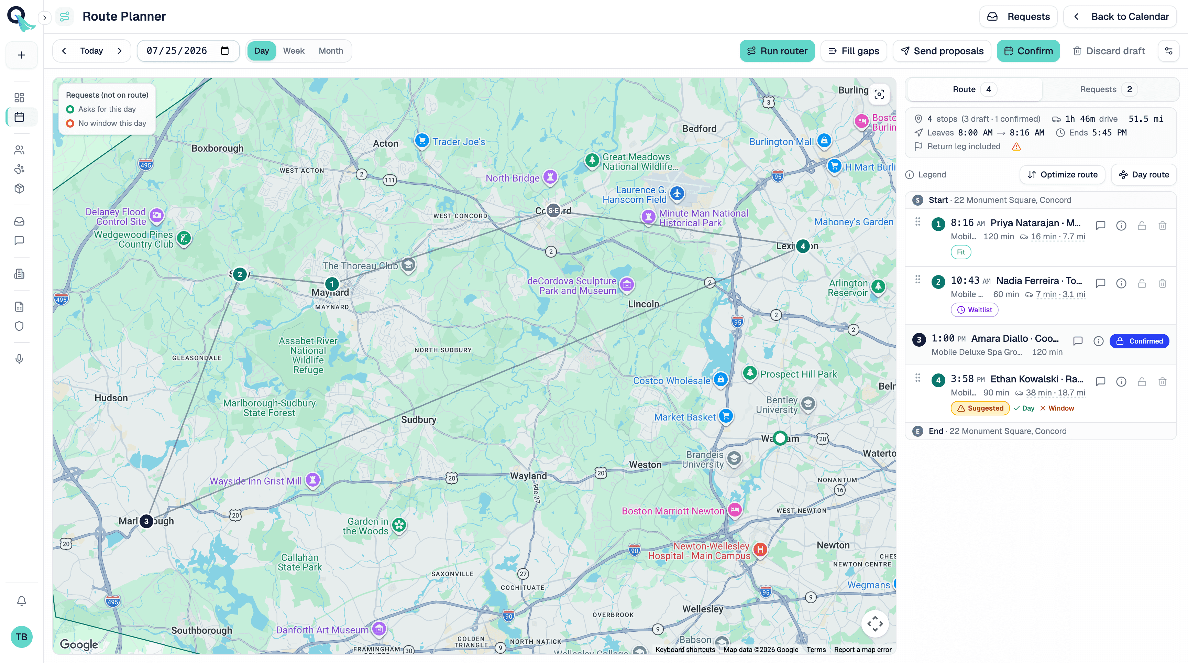This screenshot has width=1188, height=663.
Task: Open the package box icon in sidebar
Action: (19, 188)
